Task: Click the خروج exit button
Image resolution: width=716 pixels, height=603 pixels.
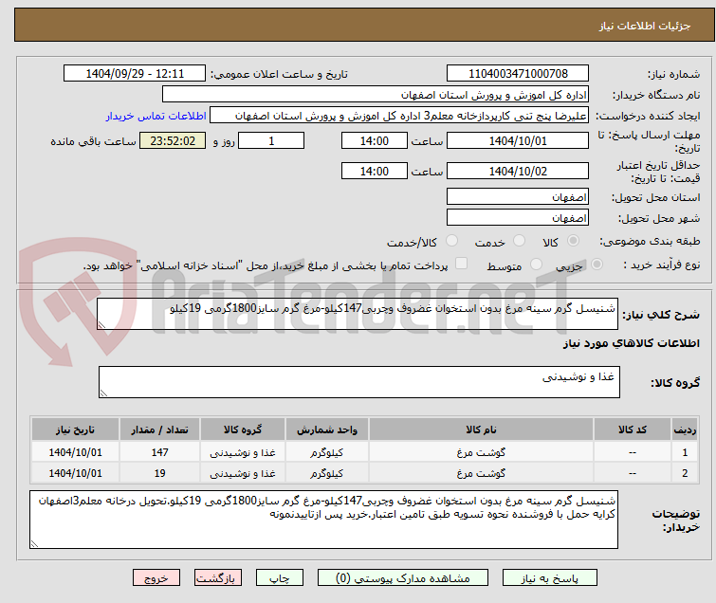Action: click(156, 578)
